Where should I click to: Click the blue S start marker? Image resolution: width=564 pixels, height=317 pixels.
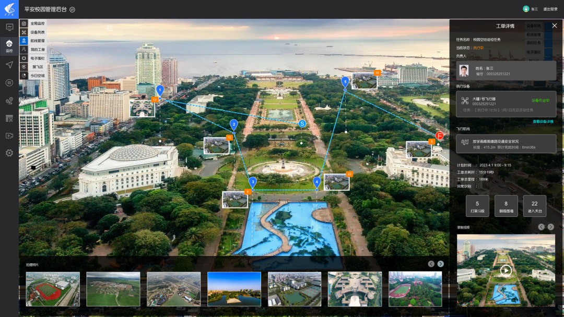coord(302,124)
